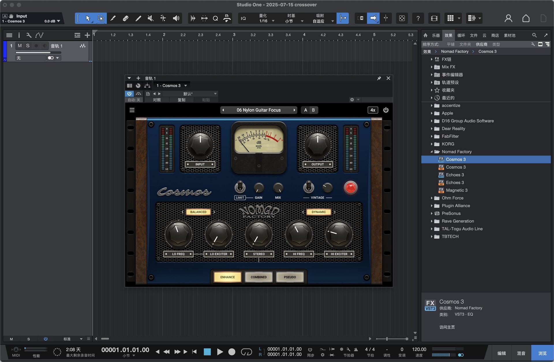Go to next Cosmos preset

[x=294, y=110]
